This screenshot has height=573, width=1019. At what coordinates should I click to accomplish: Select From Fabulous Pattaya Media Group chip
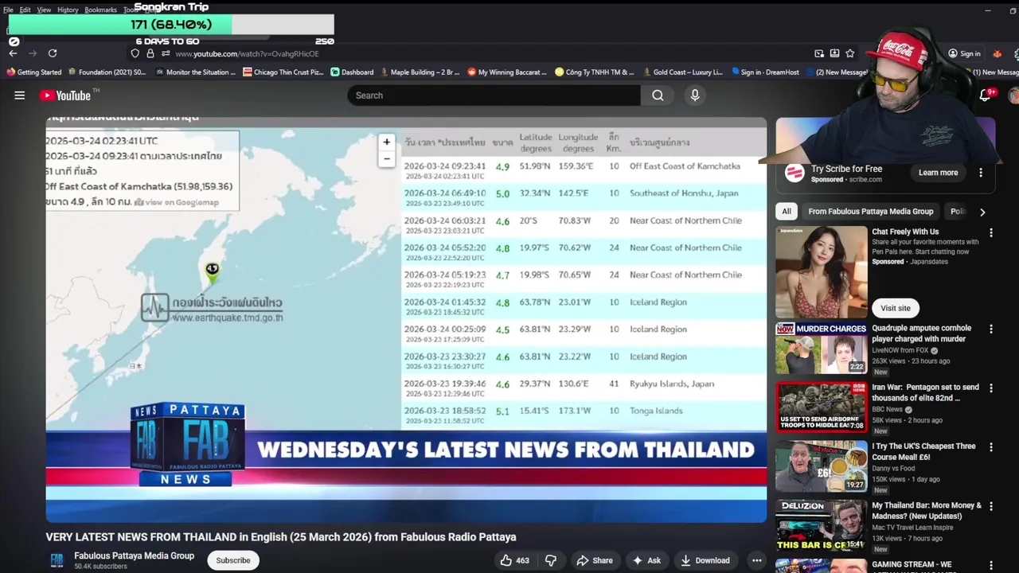pyautogui.click(x=871, y=212)
